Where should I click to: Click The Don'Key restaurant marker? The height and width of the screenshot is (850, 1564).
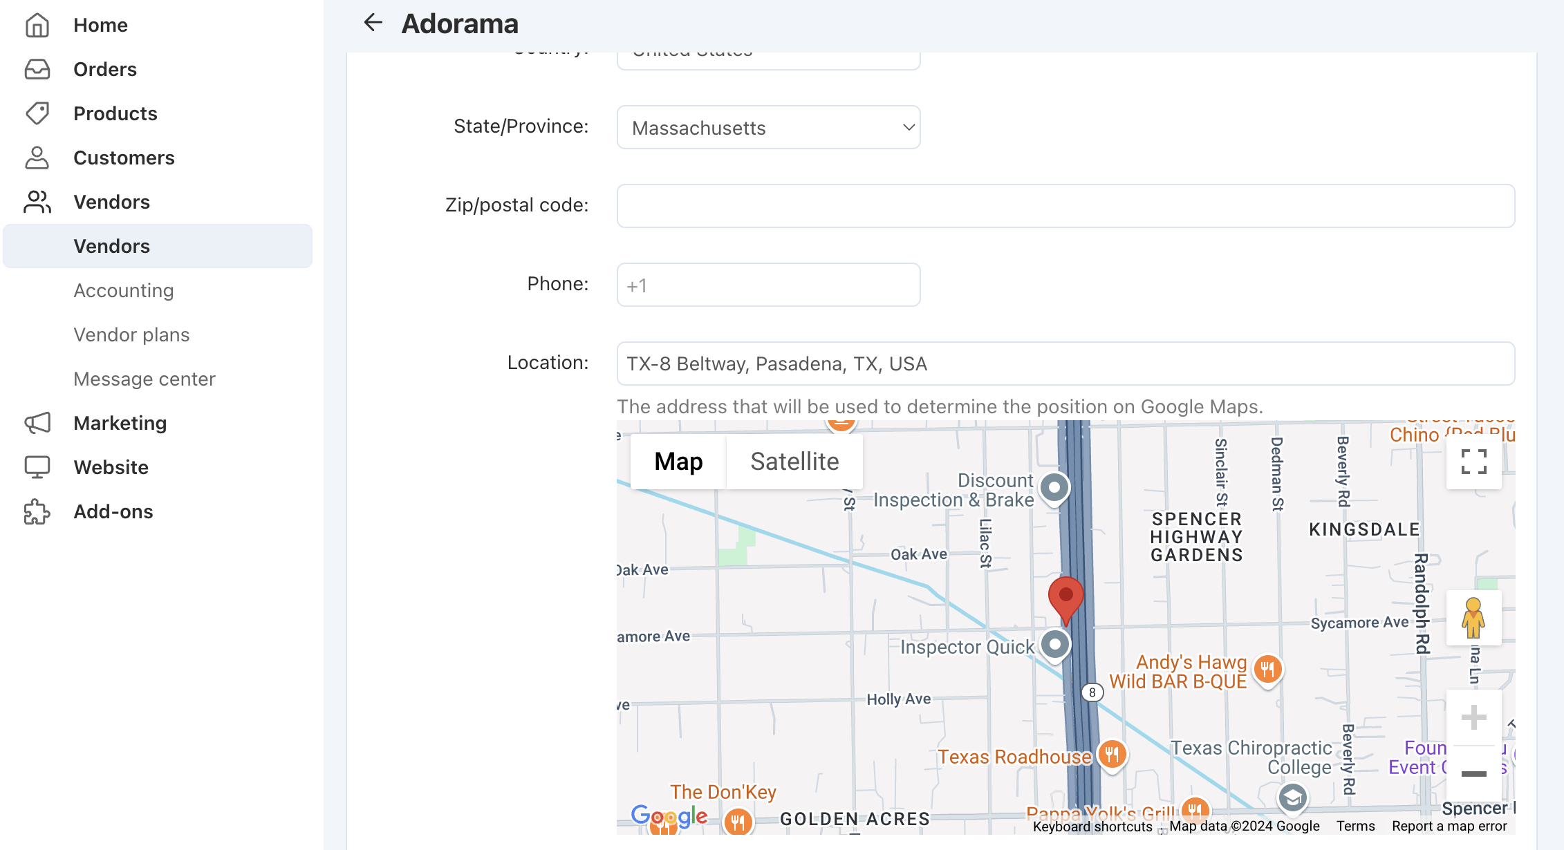pos(738,821)
